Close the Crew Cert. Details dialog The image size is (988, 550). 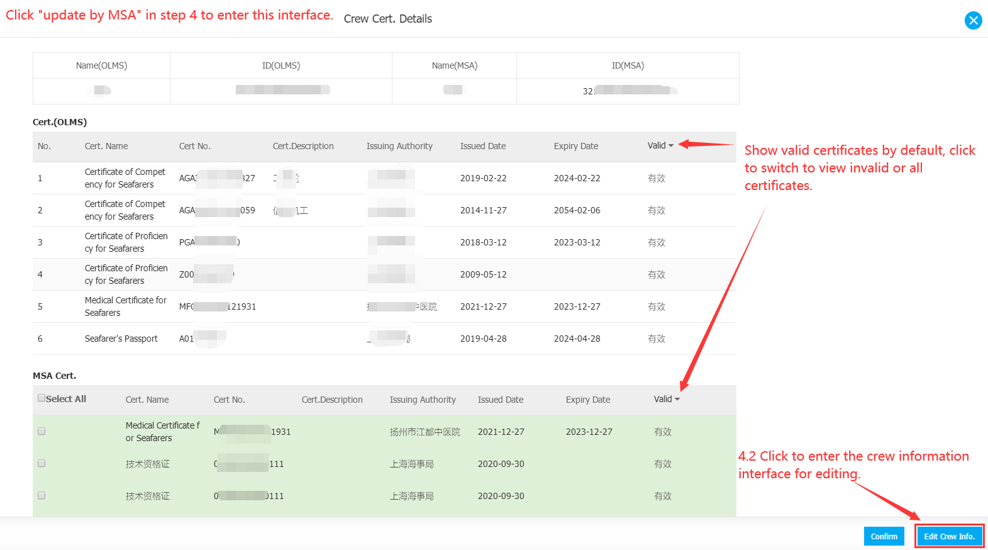pos(973,21)
